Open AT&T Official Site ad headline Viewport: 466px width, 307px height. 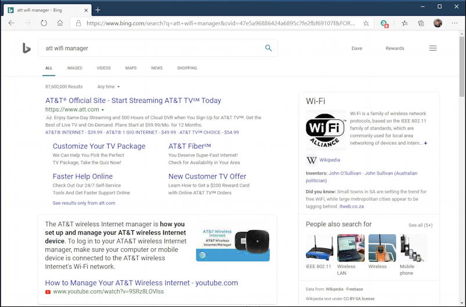pos(133,101)
